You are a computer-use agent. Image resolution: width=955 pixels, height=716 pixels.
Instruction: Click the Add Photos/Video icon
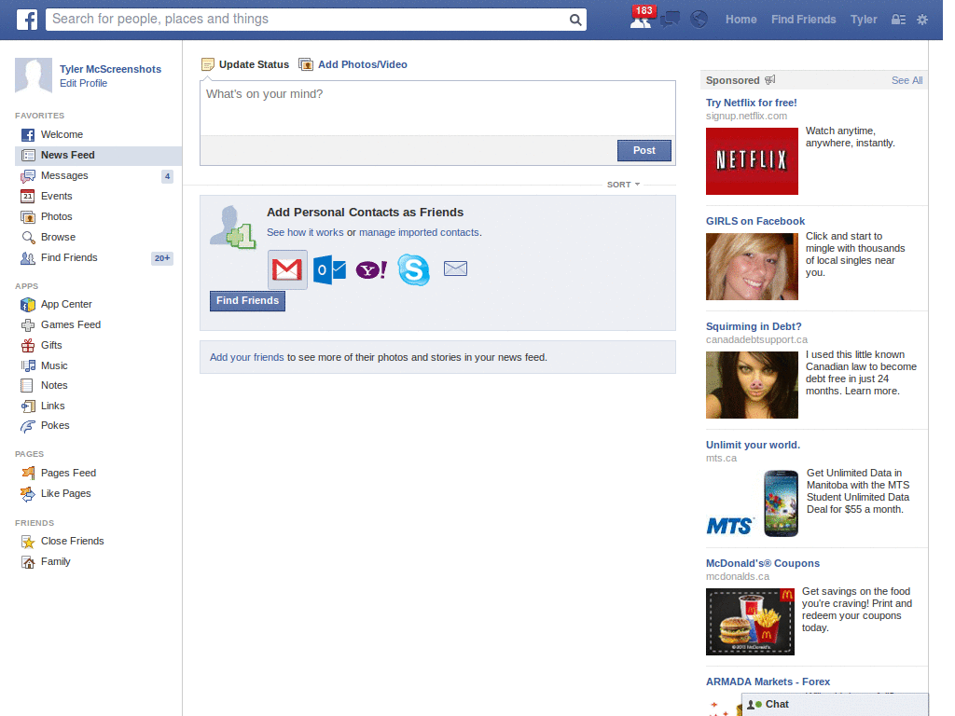point(306,64)
